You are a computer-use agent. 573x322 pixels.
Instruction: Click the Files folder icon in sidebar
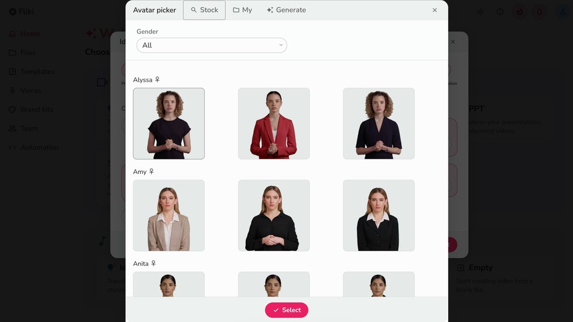click(13, 52)
